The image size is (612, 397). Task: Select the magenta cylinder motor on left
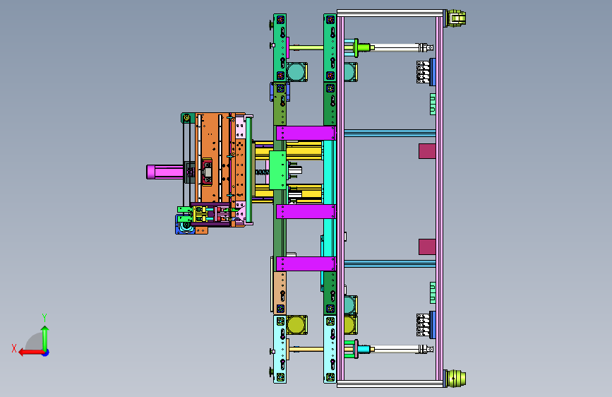(x=164, y=172)
